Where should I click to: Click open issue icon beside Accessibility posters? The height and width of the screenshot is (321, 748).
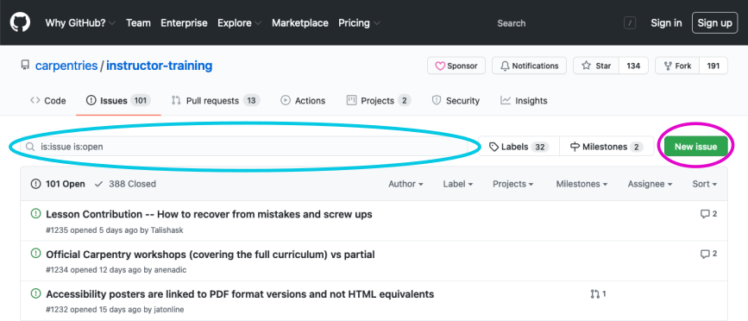35,293
